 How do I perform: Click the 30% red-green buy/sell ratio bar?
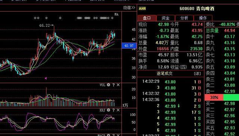coord(222,97)
